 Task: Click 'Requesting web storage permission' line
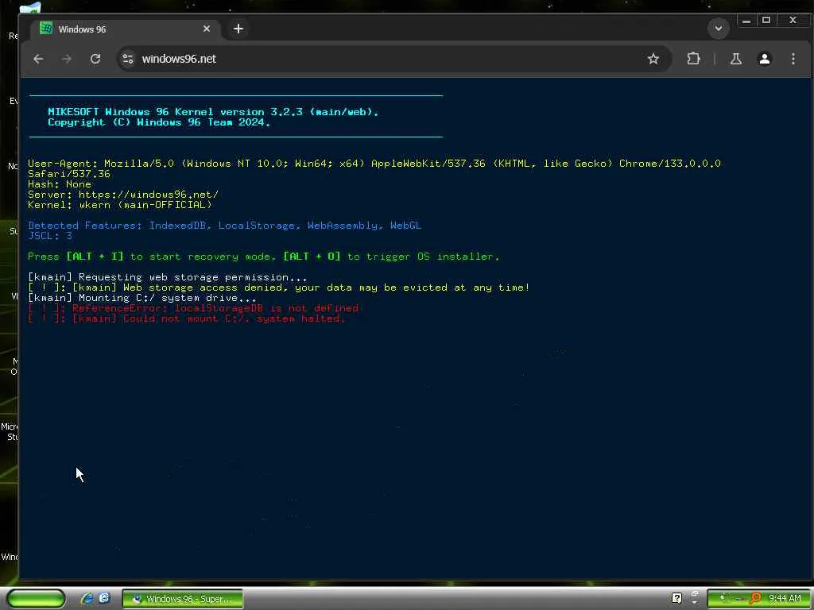[167, 277]
